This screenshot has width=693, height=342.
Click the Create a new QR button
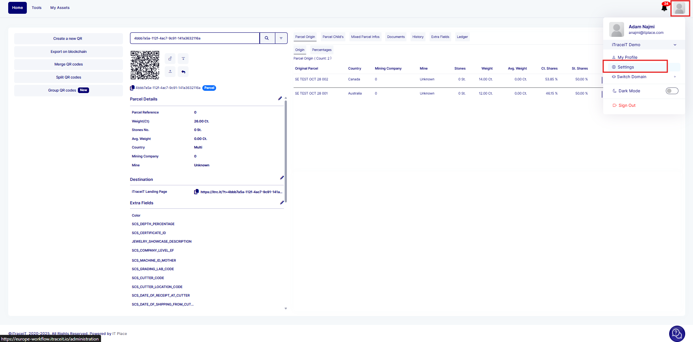pos(68,39)
